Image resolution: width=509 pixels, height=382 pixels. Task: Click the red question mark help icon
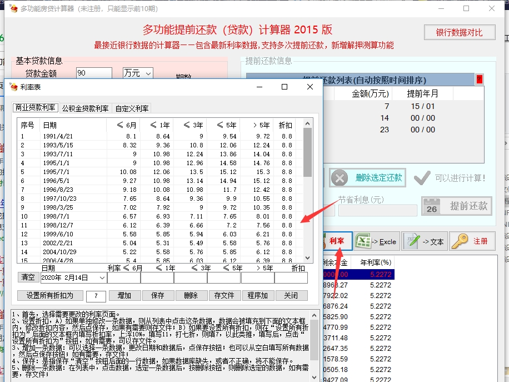479,80
